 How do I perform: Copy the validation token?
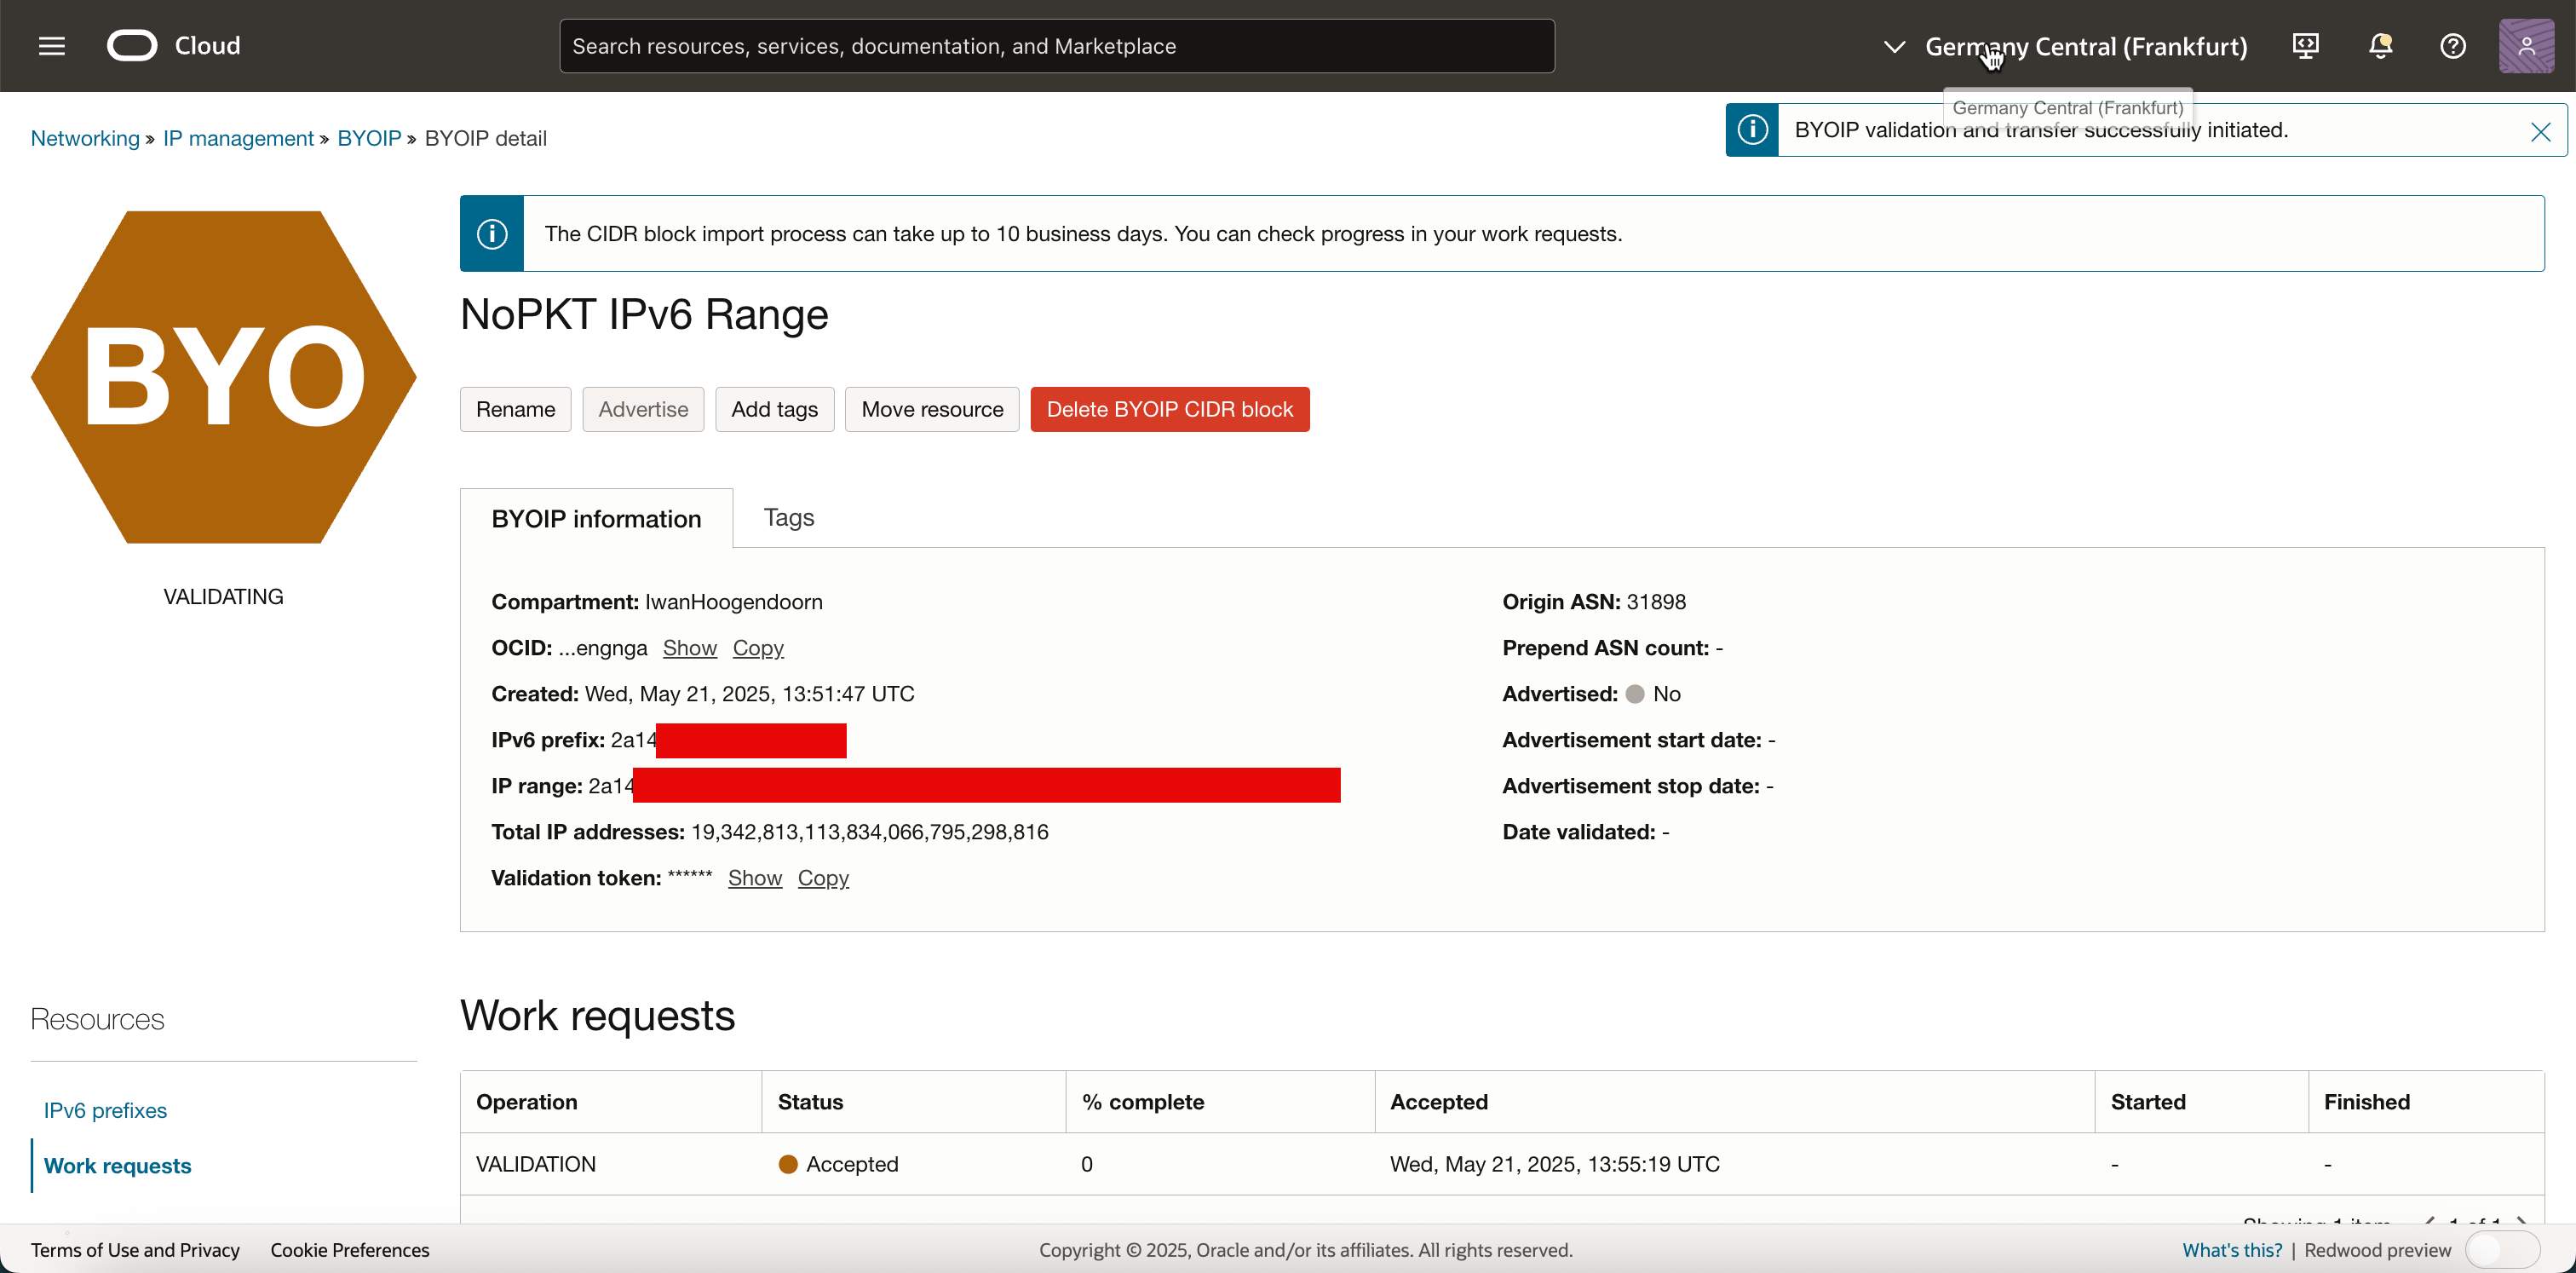pyautogui.click(x=822, y=878)
